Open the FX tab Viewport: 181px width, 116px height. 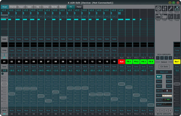(x=71, y=7)
